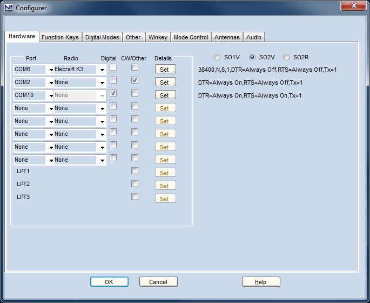The height and width of the screenshot is (303, 370).
Task: Open the Digital Modes tab
Action: pyautogui.click(x=102, y=37)
